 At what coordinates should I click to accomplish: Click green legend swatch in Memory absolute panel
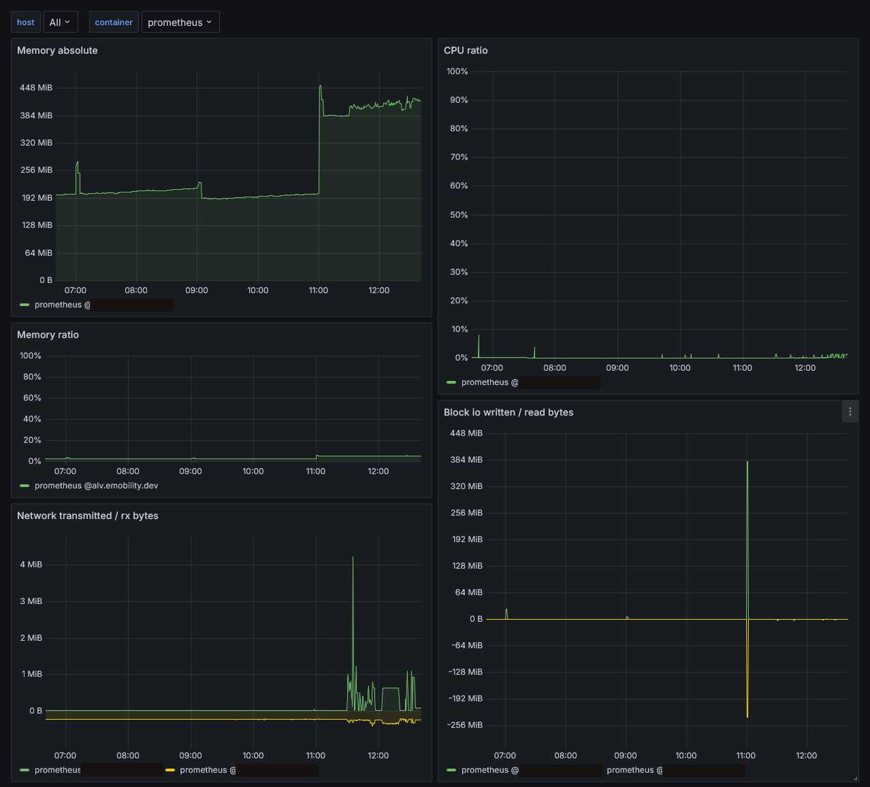coord(25,305)
